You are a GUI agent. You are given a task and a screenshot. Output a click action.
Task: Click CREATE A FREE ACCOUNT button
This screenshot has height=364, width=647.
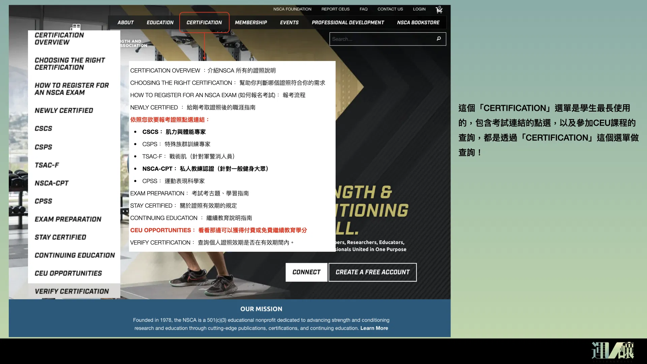[x=373, y=272]
